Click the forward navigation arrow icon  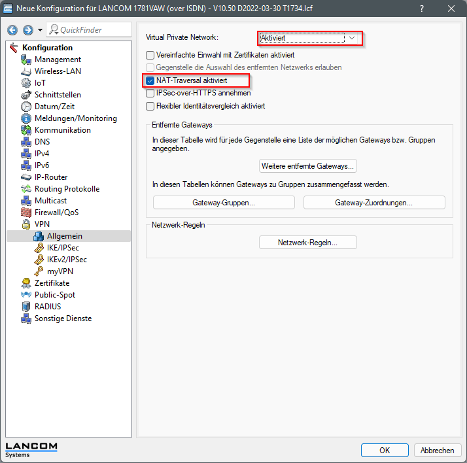tap(28, 30)
